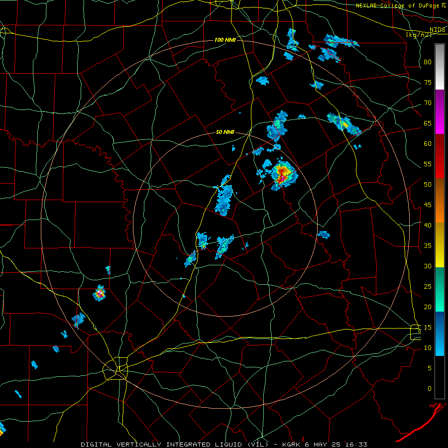Viewport: 448px width, 448px height.
Task: Click the yellow-core storm cell near northeast 100 NMI ring
Action: 344,124
